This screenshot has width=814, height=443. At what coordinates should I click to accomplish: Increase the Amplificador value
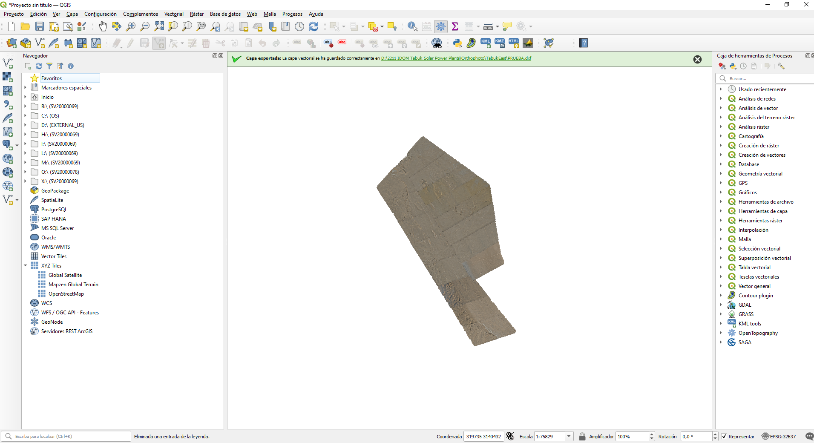pos(652,434)
